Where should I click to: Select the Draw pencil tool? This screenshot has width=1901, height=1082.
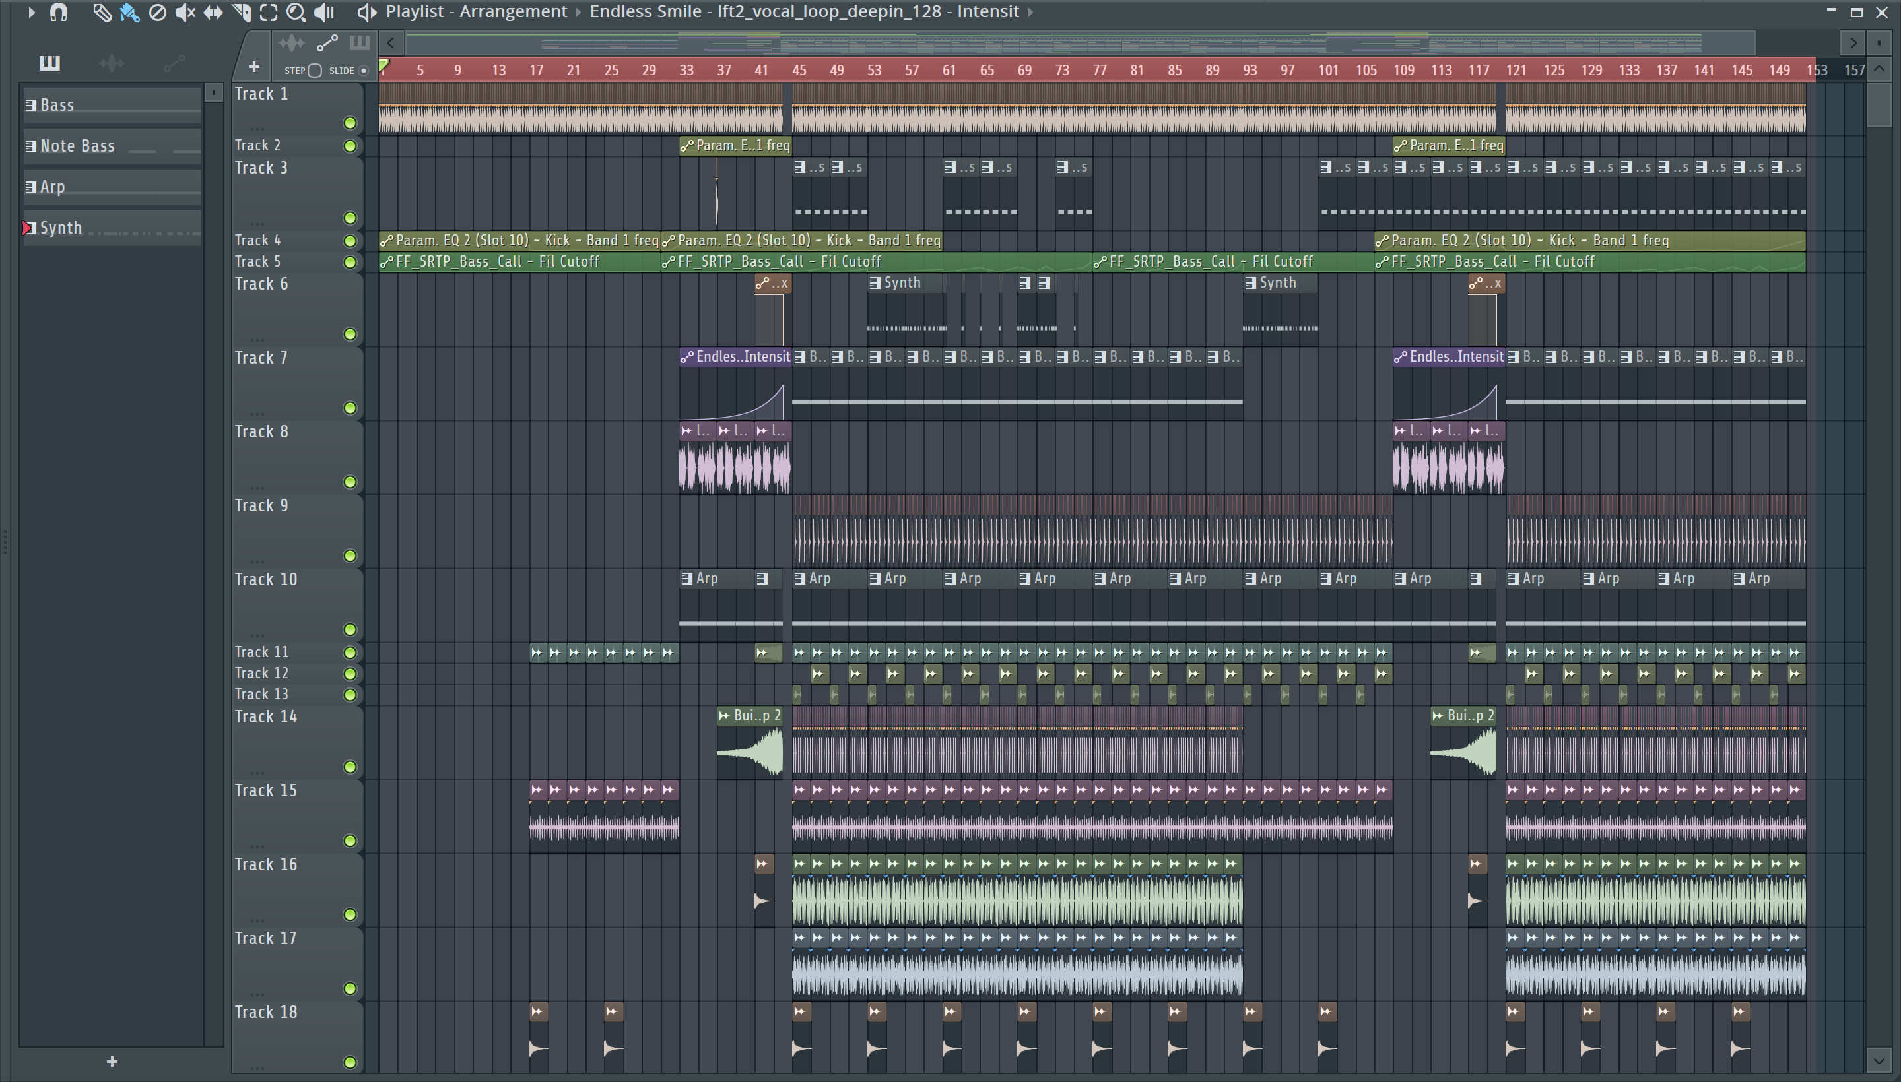[102, 12]
